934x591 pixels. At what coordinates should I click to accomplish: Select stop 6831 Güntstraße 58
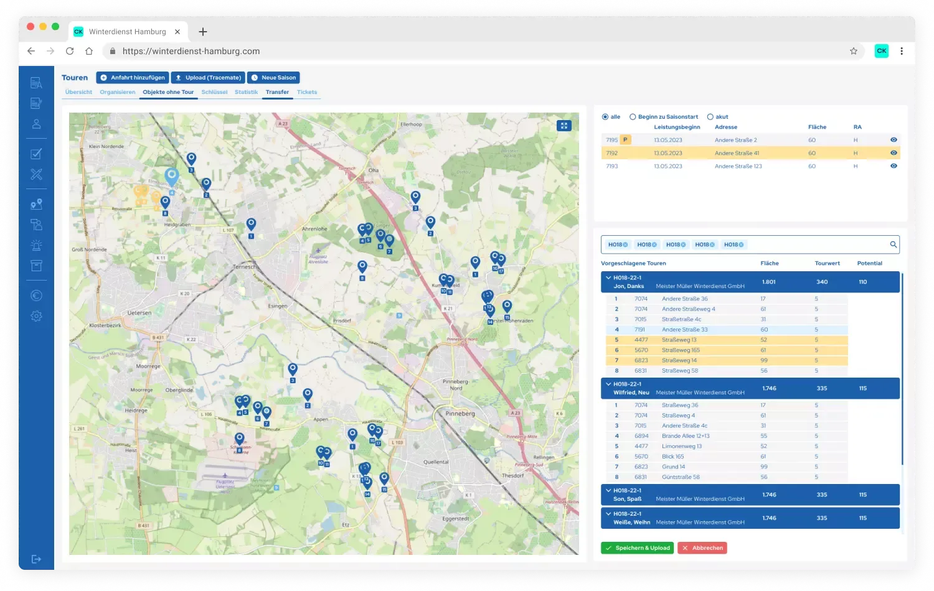(x=727, y=477)
